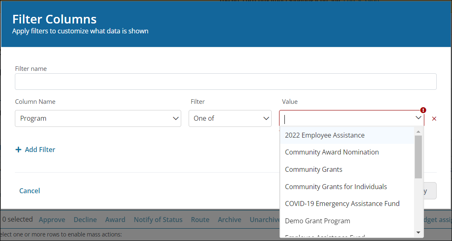Click the Filter Columns dialog title

point(54,19)
